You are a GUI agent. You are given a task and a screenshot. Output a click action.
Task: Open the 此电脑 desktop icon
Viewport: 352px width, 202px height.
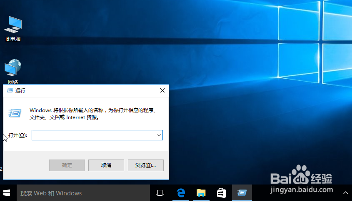tap(13, 29)
